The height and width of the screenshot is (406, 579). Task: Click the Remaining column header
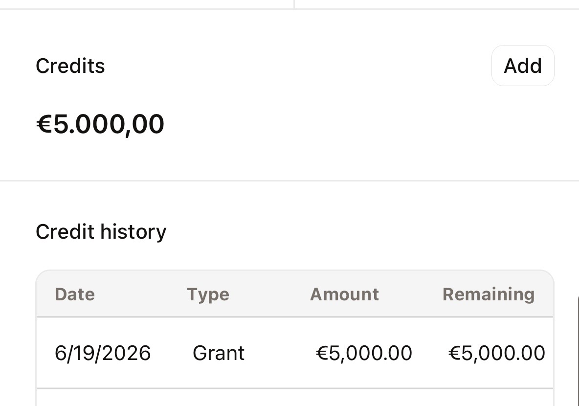coord(489,294)
